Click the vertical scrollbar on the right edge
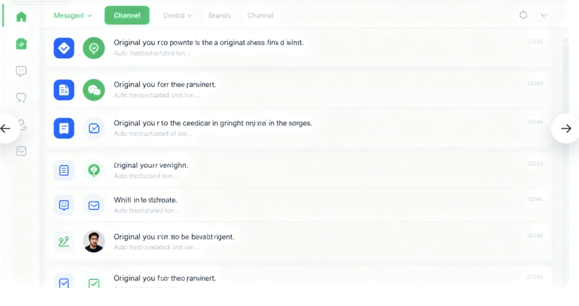 click(566, 113)
